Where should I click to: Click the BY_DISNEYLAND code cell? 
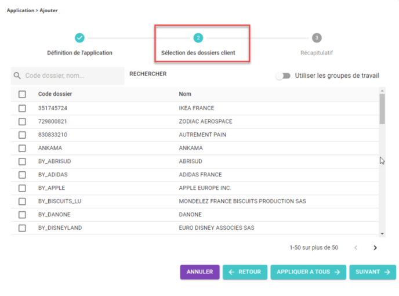pyautogui.click(x=60, y=228)
